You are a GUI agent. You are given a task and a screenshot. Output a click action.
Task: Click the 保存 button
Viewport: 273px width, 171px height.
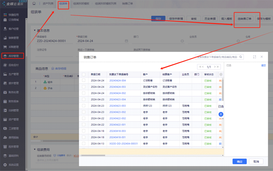[x=158, y=19]
